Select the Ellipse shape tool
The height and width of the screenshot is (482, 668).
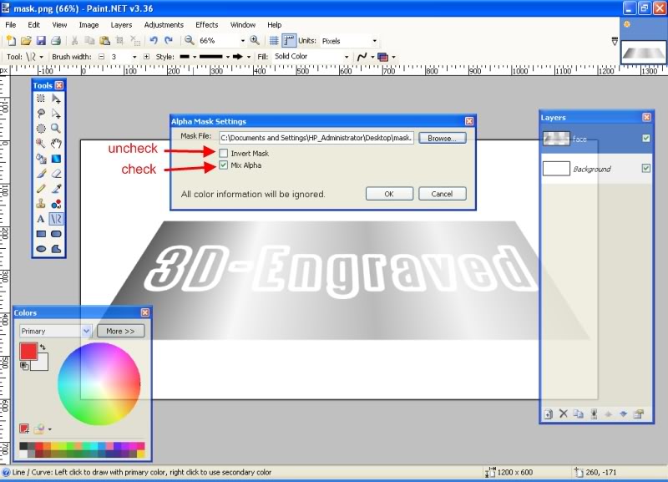pos(41,248)
